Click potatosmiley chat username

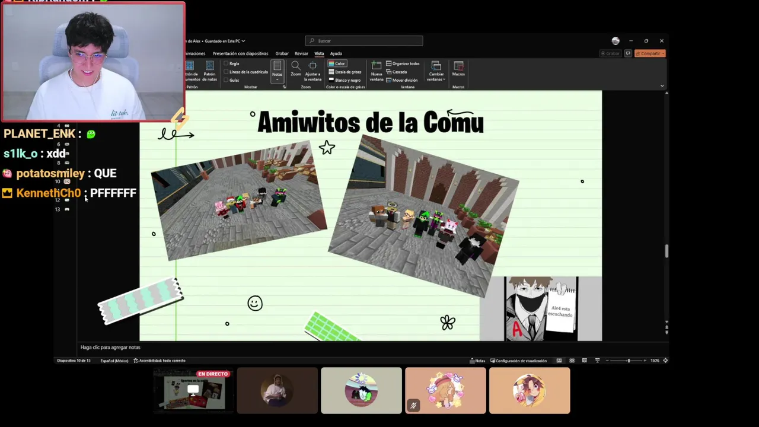(x=50, y=173)
